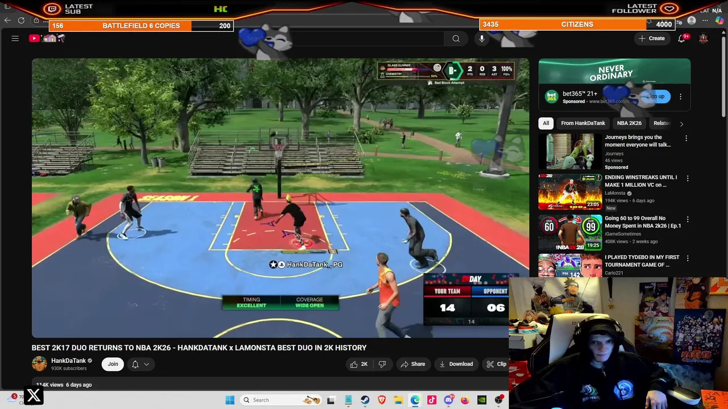Screen dimensions: 728x409
Task: Open the Windows Start button
Action: (x=230, y=400)
